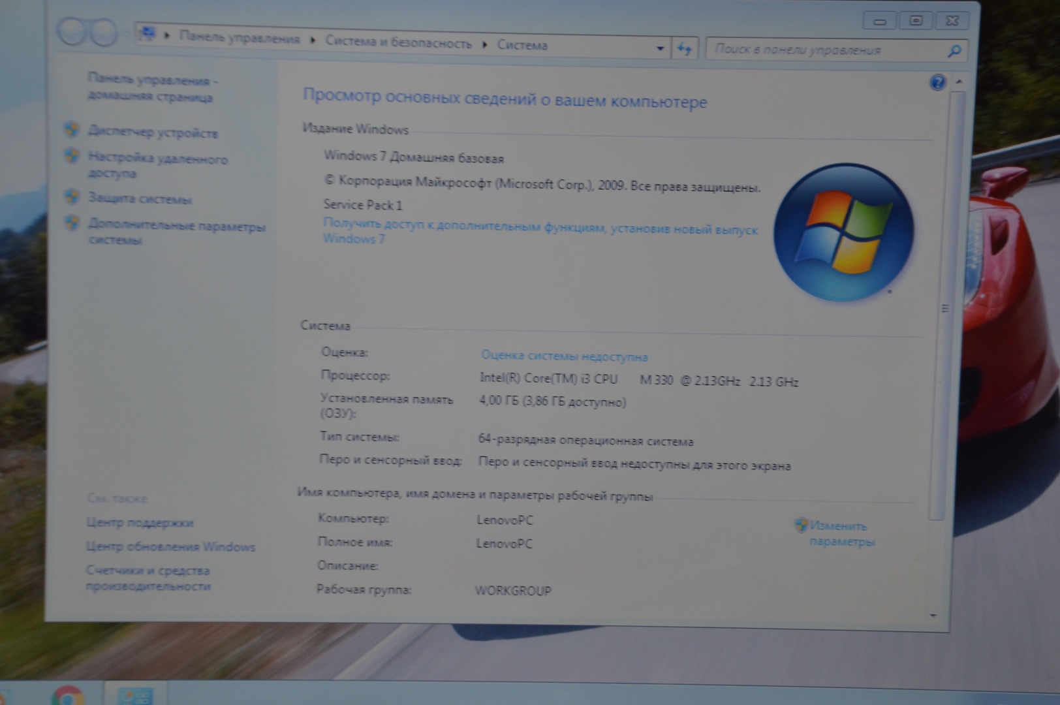
Task: Click Изменить параметры link
Action: 841,533
